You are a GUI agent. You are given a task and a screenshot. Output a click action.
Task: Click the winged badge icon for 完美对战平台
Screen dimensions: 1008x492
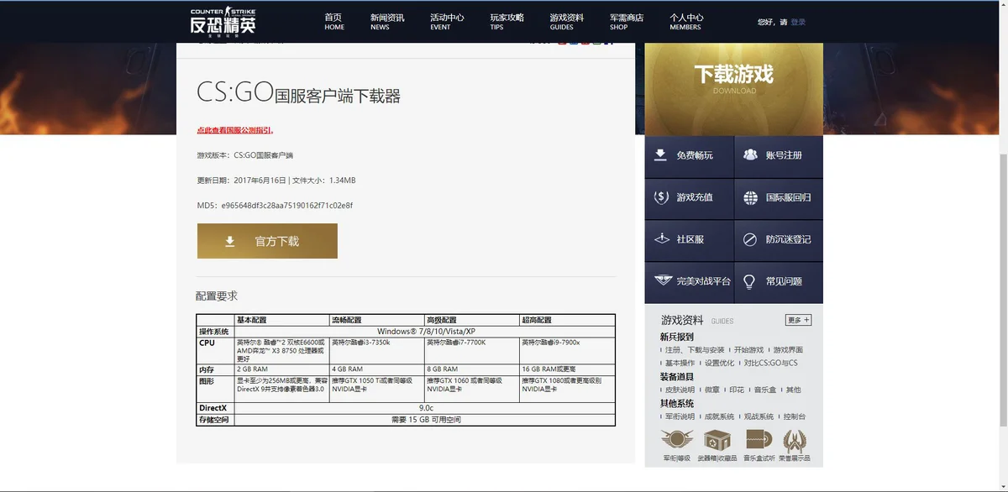(663, 281)
